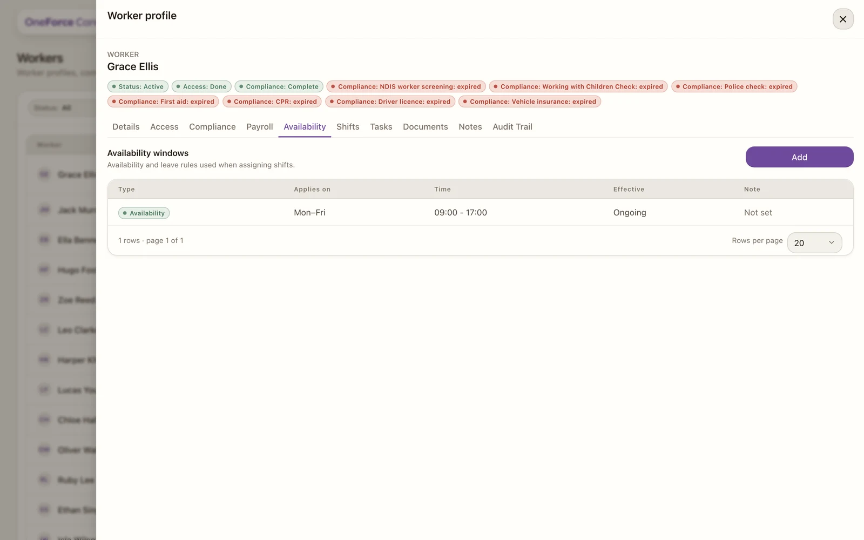Switch to the Access tab
Screen dimensions: 864x540
click(164, 126)
